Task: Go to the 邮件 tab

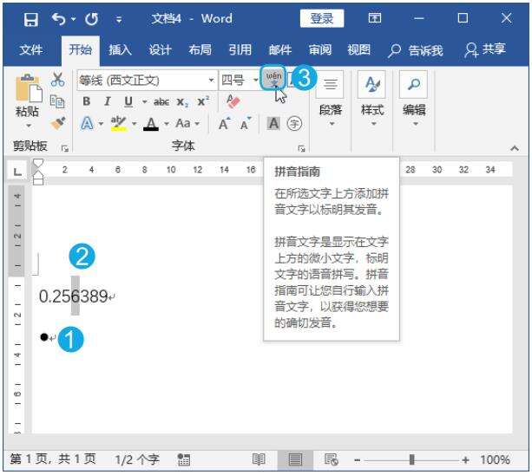Action: [280, 50]
